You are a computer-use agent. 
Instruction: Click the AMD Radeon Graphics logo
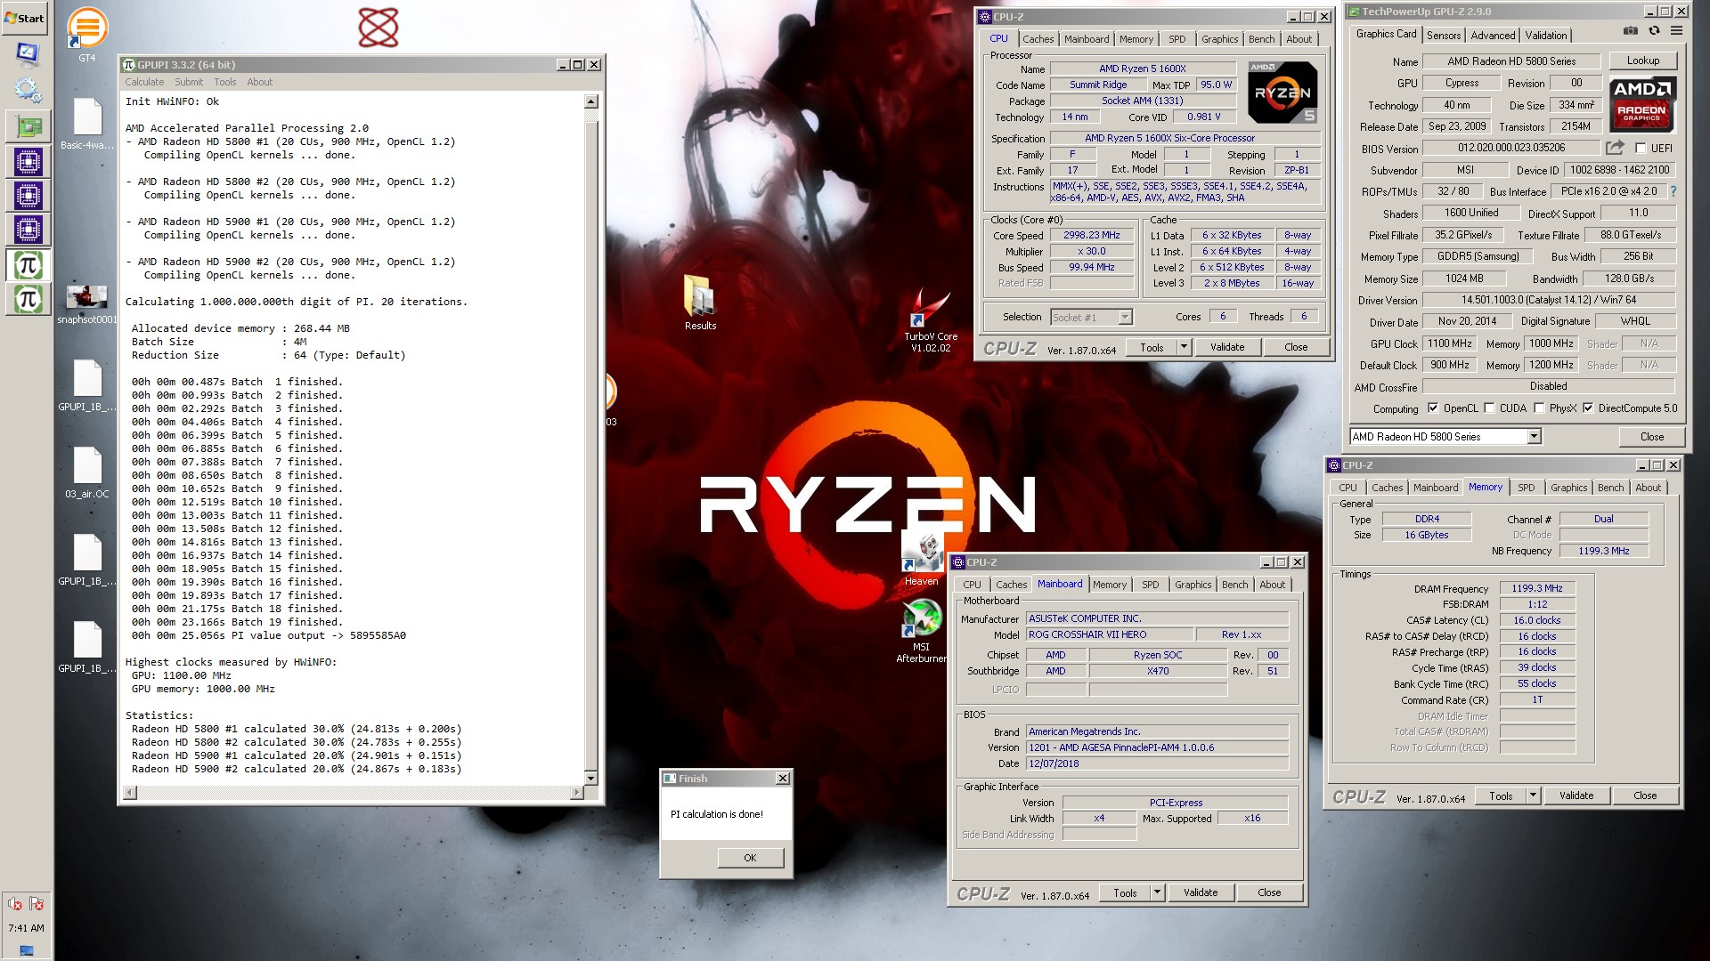(1642, 104)
